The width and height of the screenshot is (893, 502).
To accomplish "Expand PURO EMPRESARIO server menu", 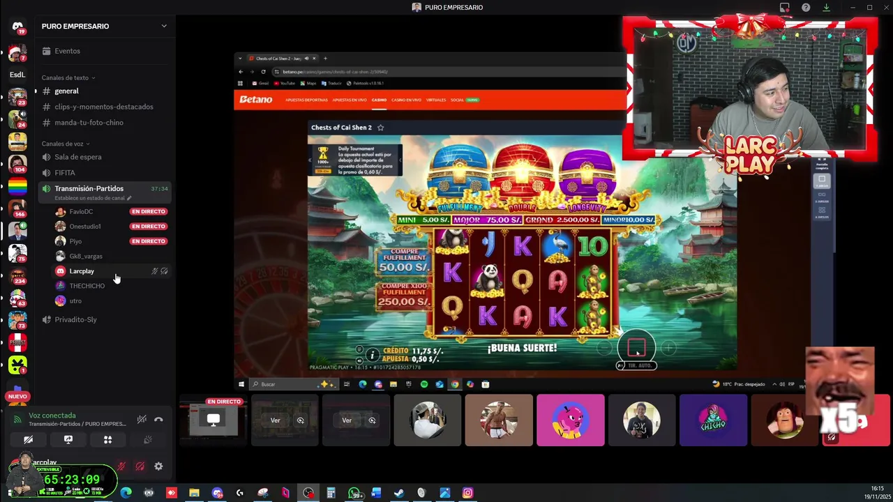I will pyautogui.click(x=164, y=26).
